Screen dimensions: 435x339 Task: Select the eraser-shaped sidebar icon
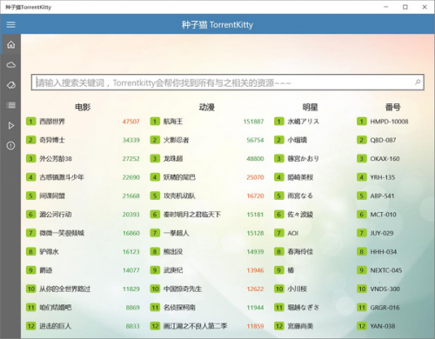click(x=10, y=85)
